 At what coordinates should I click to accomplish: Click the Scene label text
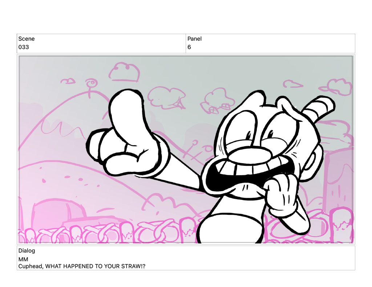point(27,39)
